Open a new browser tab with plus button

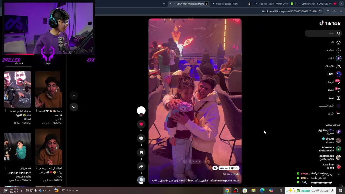point(164,4)
